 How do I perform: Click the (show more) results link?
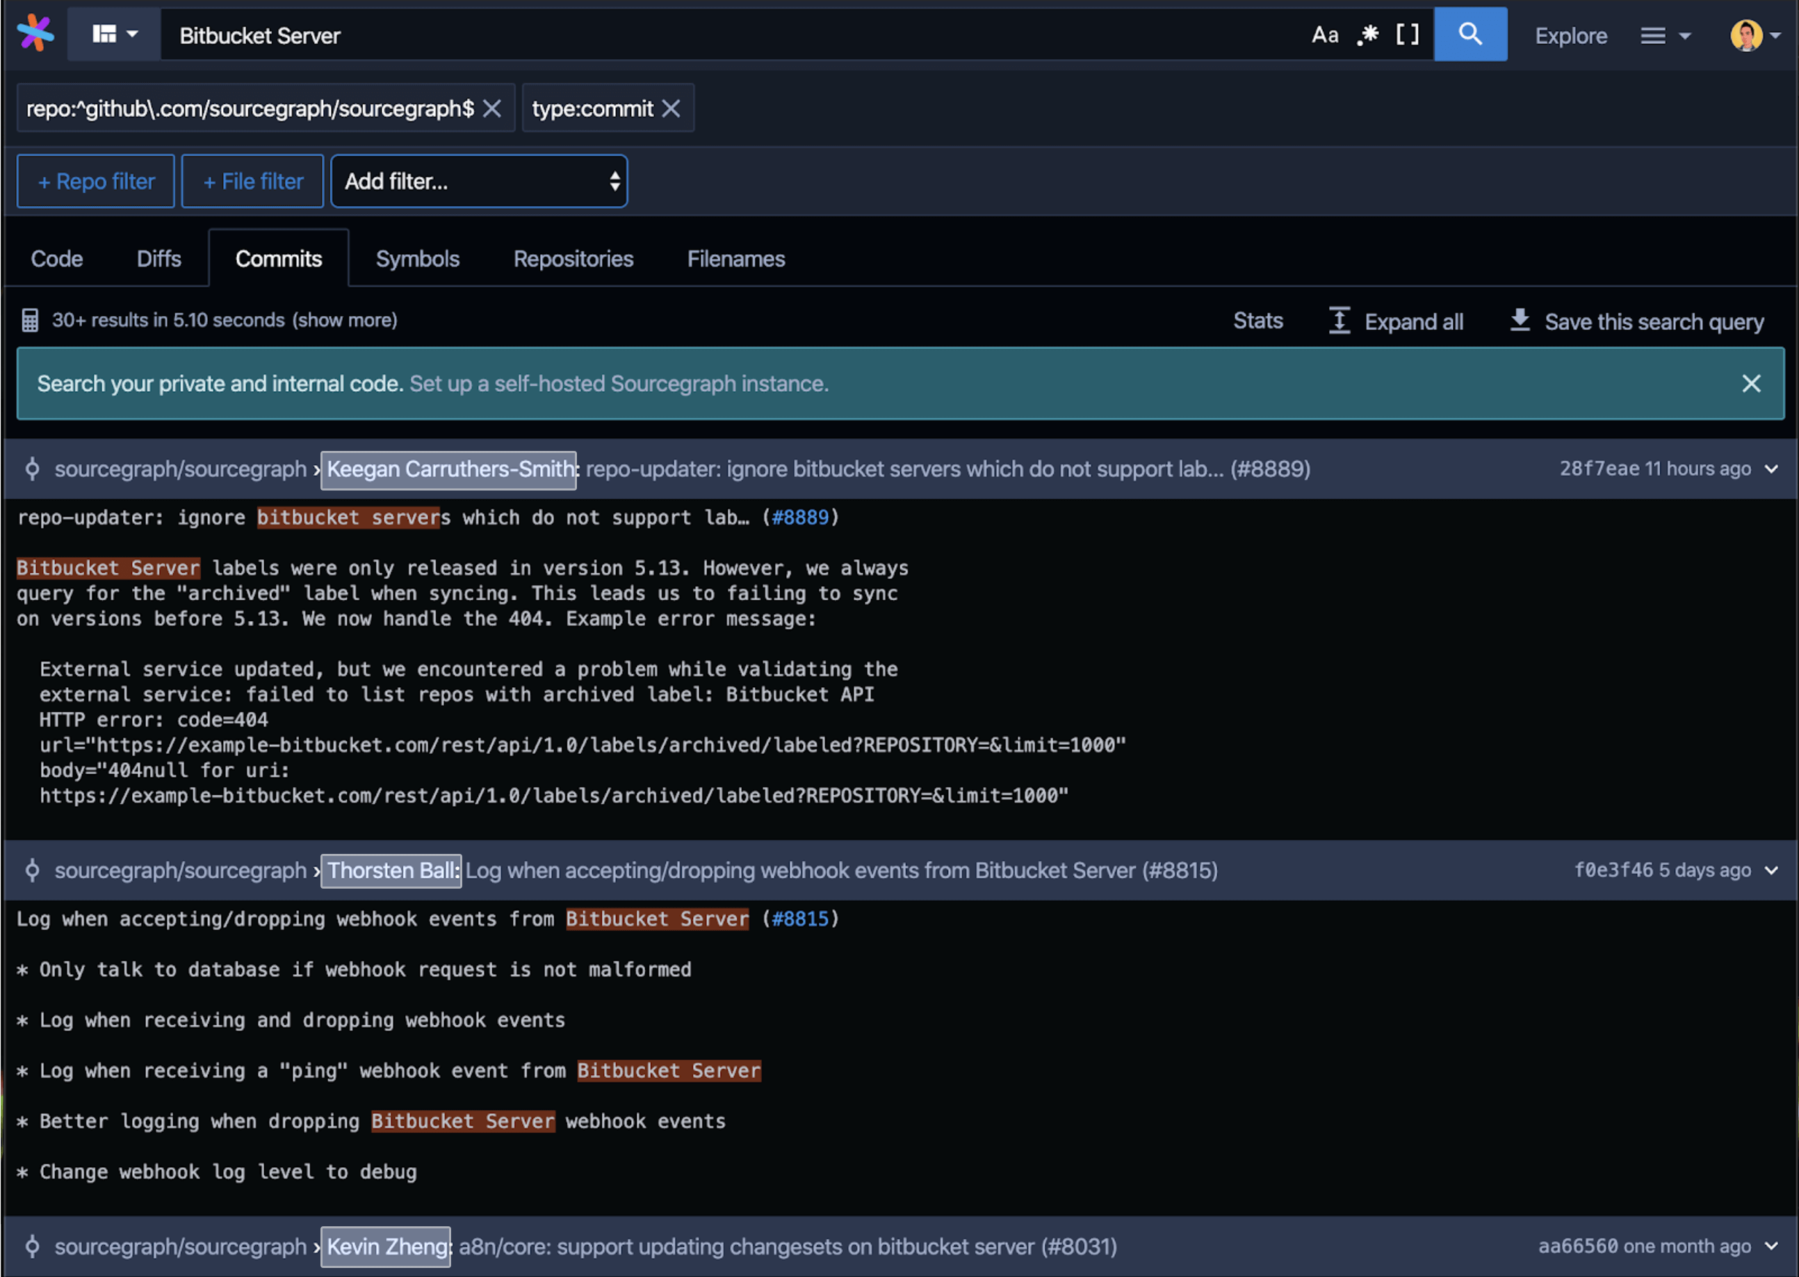pyautogui.click(x=345, y=320)
